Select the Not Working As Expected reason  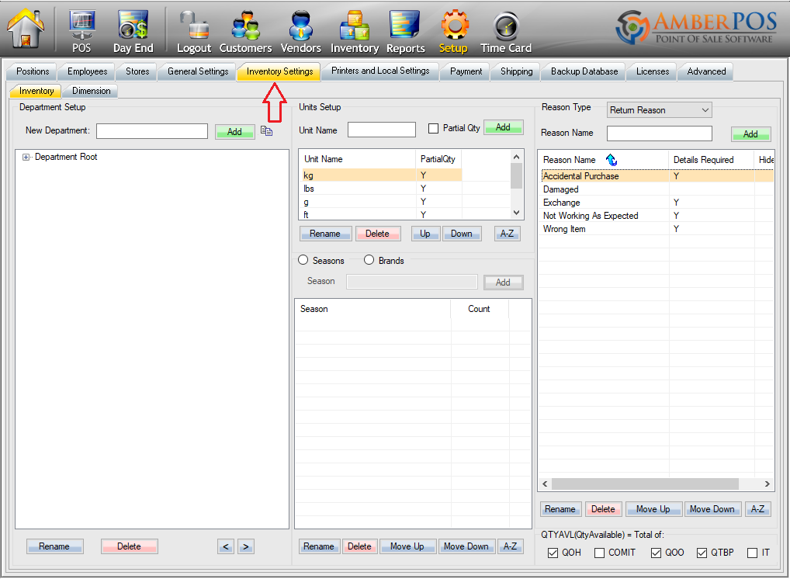click(x=657, y=216)
